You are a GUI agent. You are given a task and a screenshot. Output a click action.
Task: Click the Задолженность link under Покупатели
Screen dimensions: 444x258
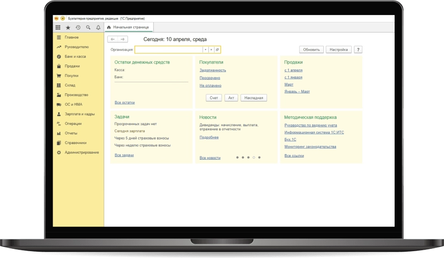[213, 70]
